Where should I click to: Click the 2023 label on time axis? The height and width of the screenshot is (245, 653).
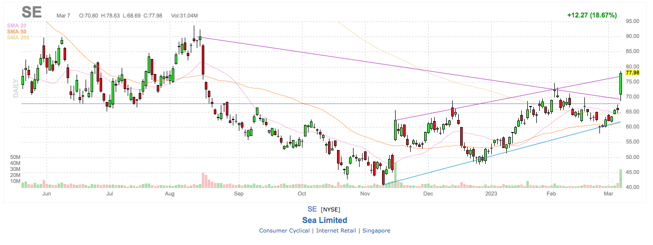[x=491, y=193]
